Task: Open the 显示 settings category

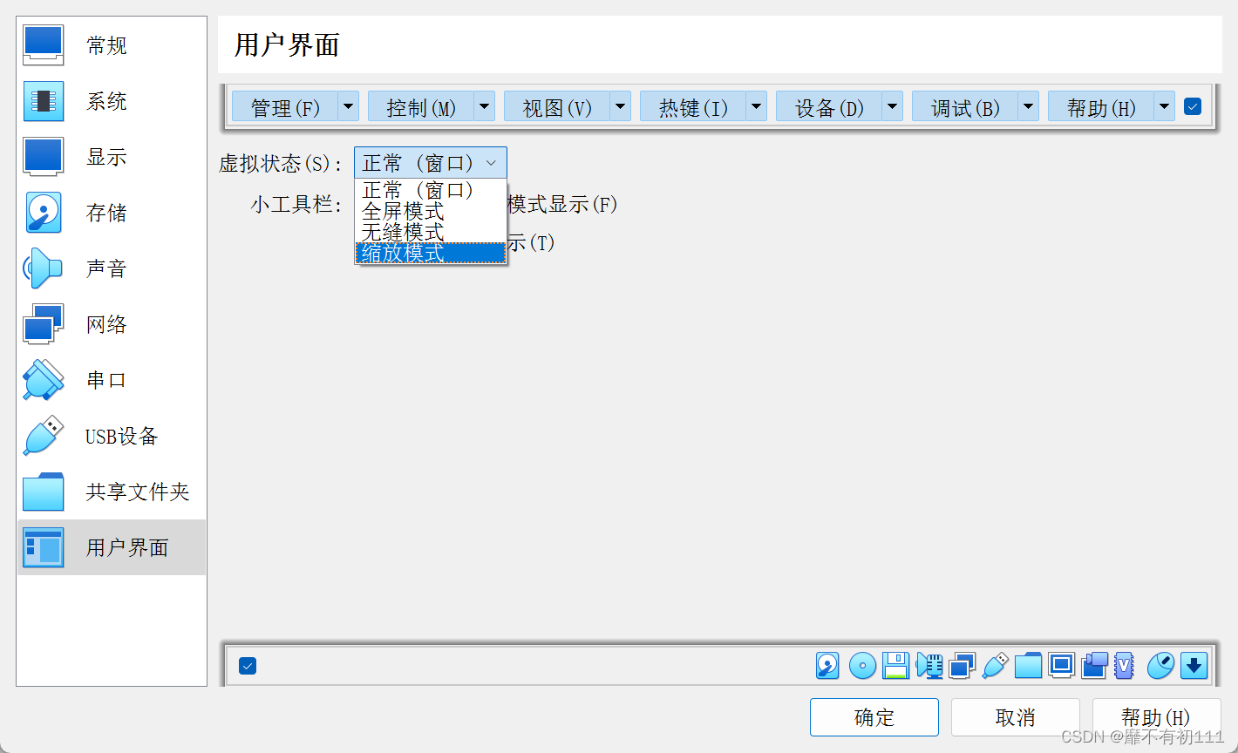Action: 112,157
